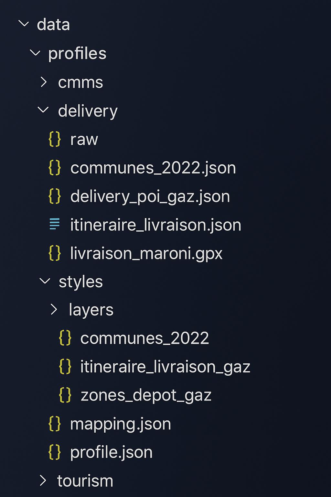Expand the tourism folder chevron

pyautogui.click(x=43, y=480)
